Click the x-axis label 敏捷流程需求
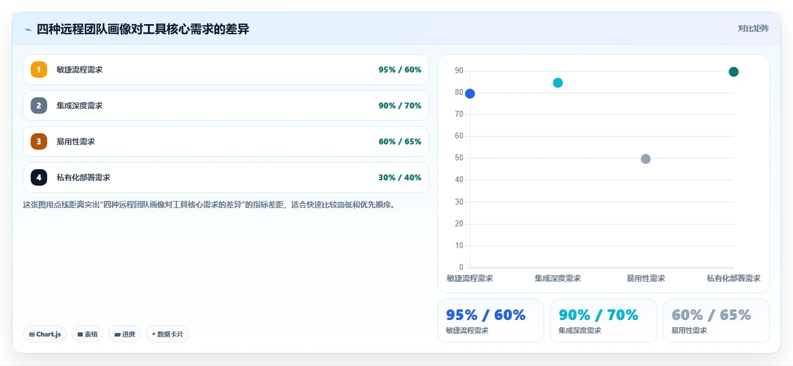The image size is (793, 366). click(470, 278)
